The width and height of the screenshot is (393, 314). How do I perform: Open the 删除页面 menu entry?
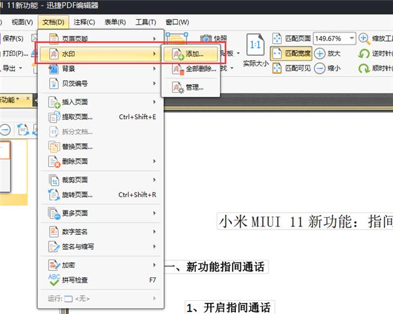pos(101,162)
